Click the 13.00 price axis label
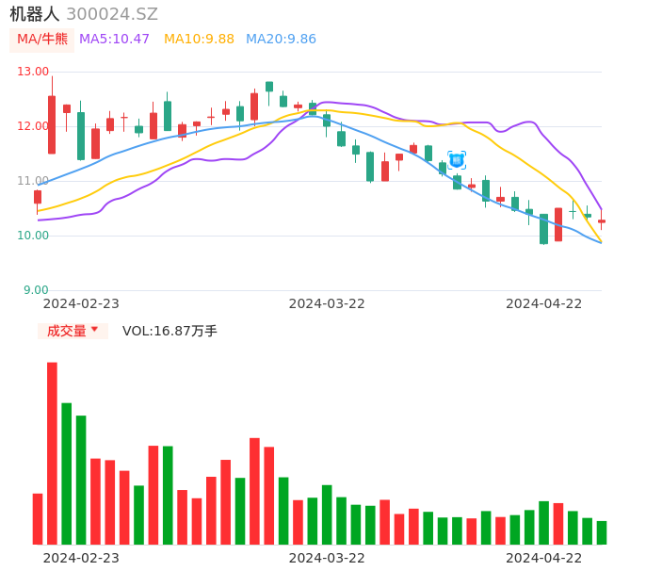Image resolution: width=646 pixels, height=571 pixels. [33, 72]
